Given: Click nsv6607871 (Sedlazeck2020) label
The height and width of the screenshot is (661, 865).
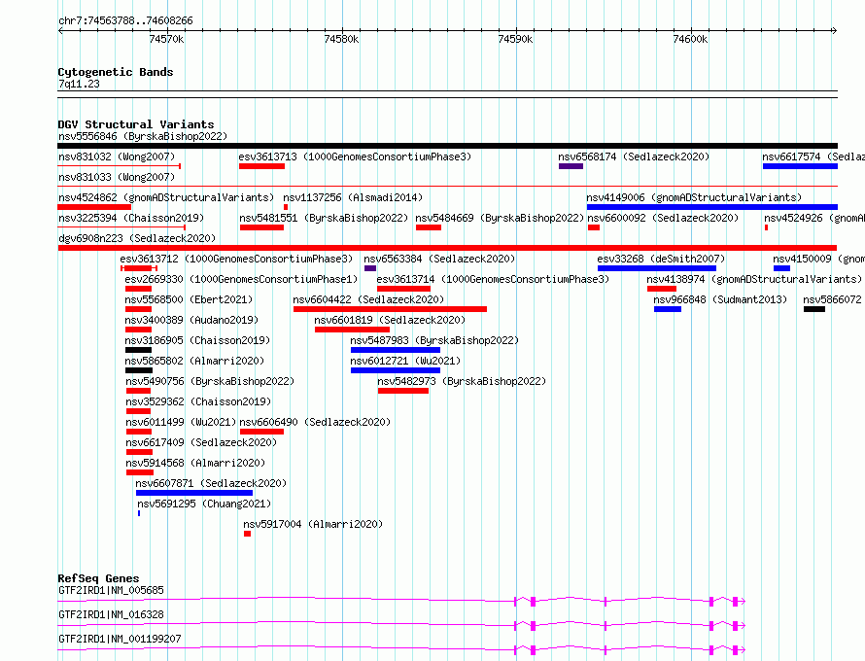Looking at the screenshot, I should click(211, 483).
